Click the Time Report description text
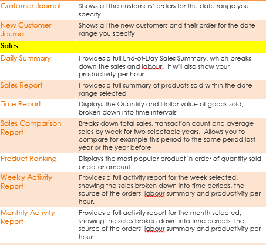Screen dimensions: 266x245 [x=161, y=108]
